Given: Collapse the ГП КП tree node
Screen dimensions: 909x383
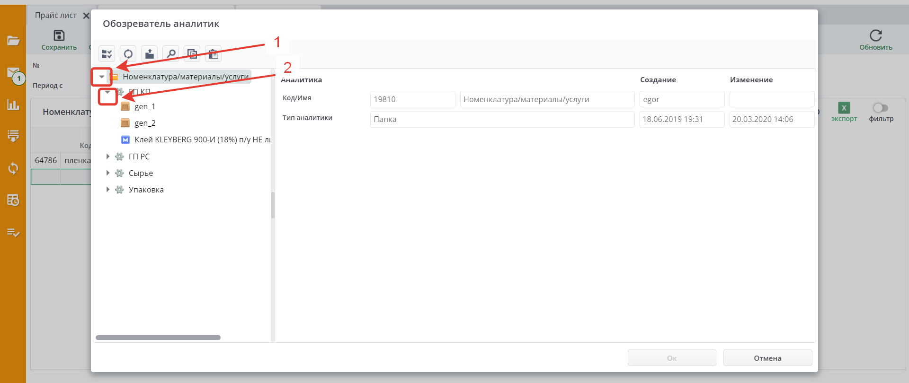Looking at the screenshot, I should pos(108,92).
